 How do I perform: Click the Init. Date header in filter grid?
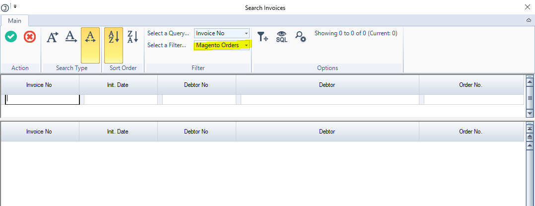point(118,85)
